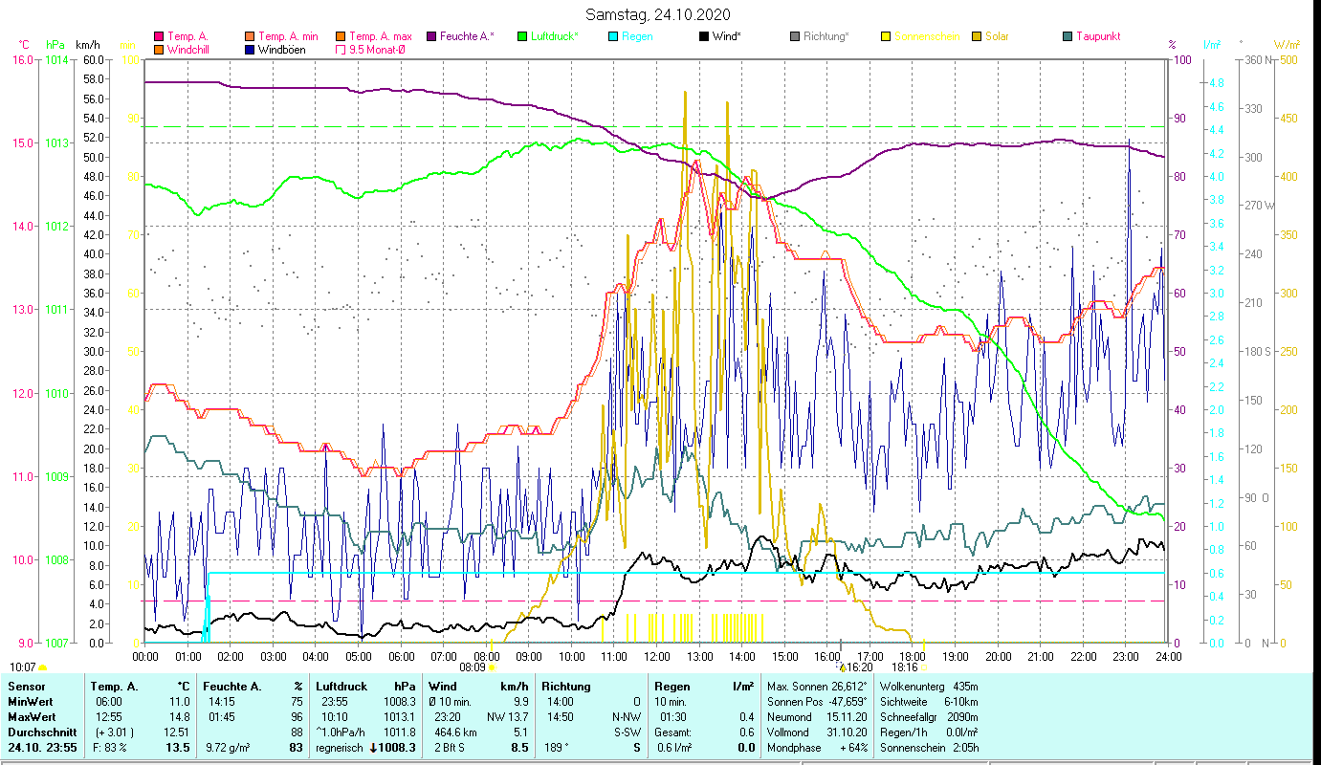Click the Mondphase value in the table
Screen dimensions: 1321x765
852,747
